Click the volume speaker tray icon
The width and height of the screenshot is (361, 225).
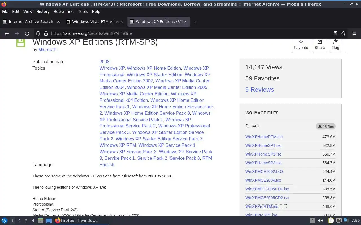(320, 220)
